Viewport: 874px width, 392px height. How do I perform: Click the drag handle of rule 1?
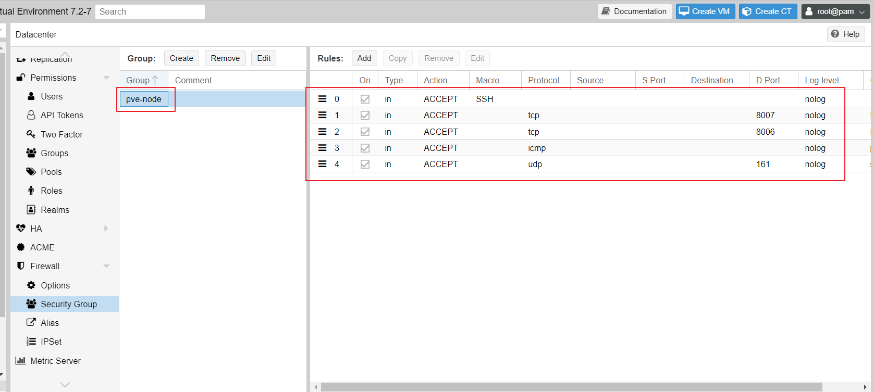pos(323,115)
